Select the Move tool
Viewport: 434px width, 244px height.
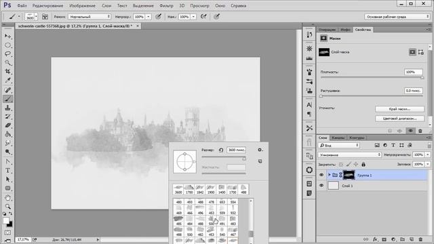coord(7,36)
